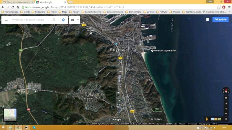Show my location on the map

click(226, 103)
